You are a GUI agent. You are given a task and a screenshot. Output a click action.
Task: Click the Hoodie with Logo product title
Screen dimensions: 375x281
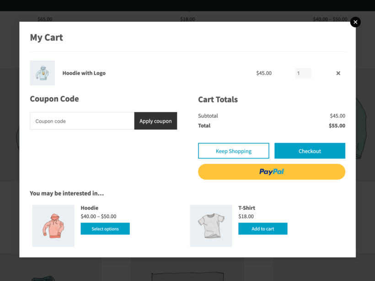click(x=84, y=73)
